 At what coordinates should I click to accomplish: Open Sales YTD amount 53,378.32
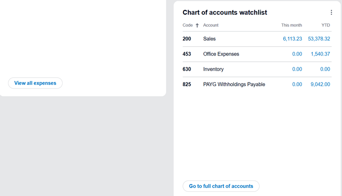[x=319, y=39]
